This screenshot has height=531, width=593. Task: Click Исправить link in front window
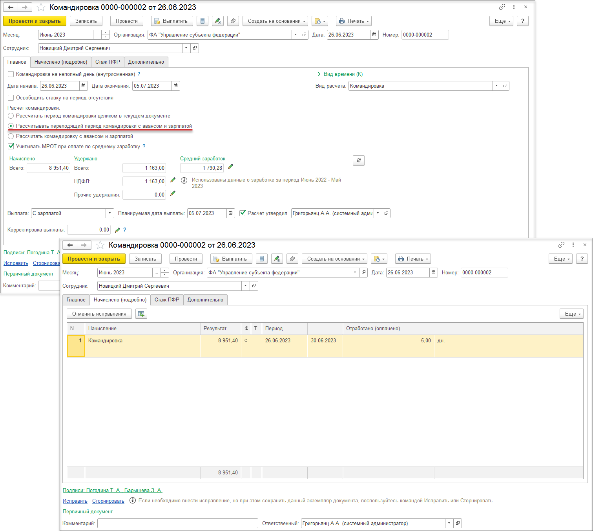tap(75, 501)
